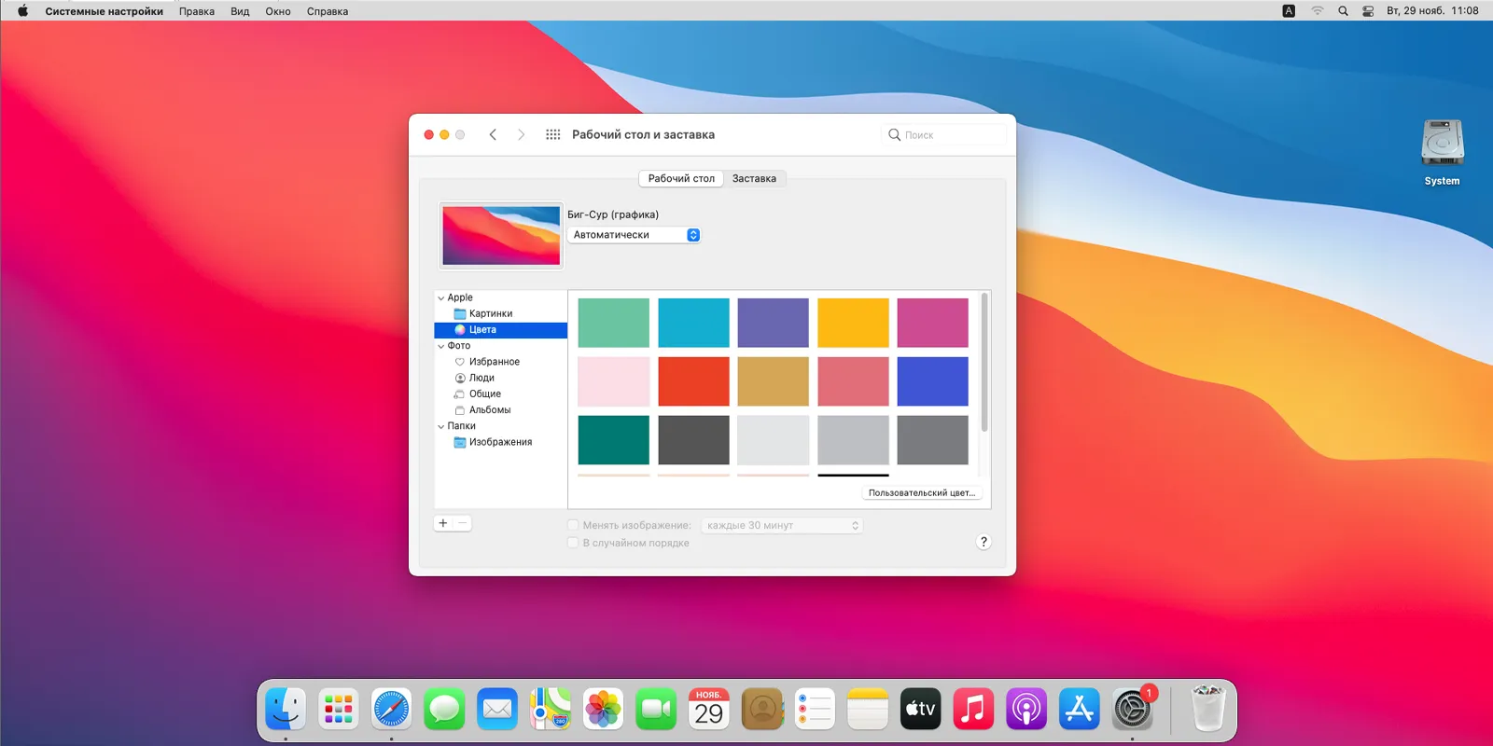Open Notes app in the Dock
The image size is (1493, 746).
(868, 711)
